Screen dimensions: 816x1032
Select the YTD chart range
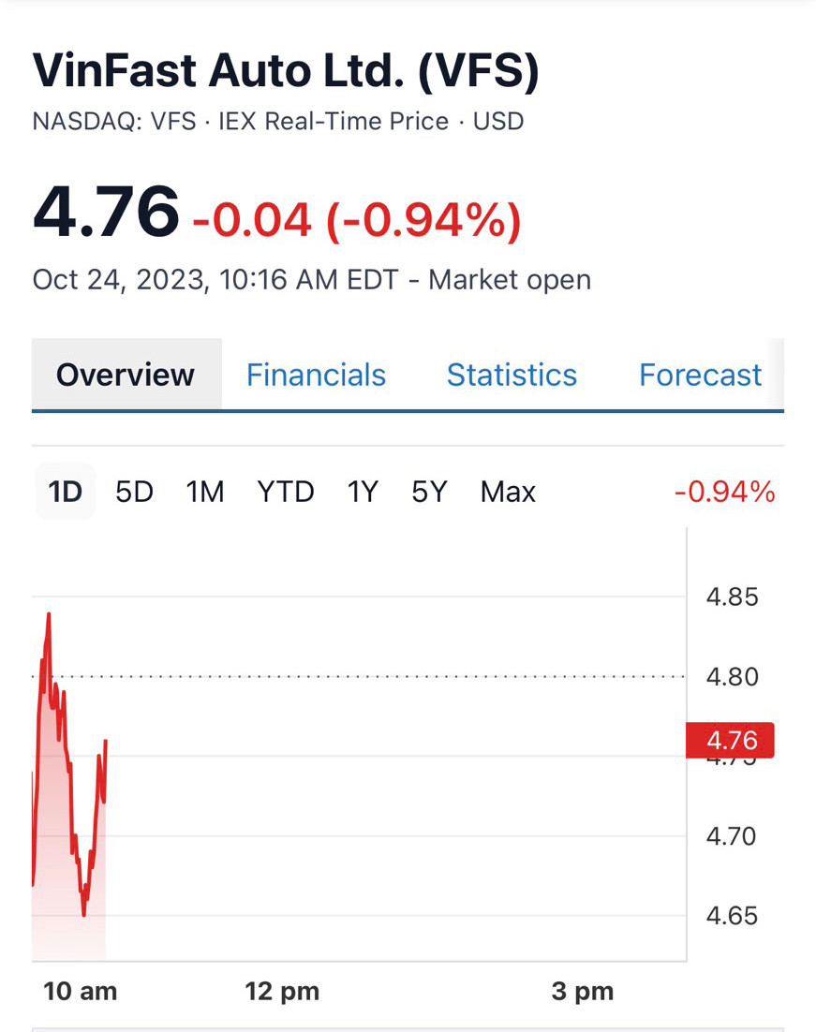pyautogui.click(x=286, y=492)
